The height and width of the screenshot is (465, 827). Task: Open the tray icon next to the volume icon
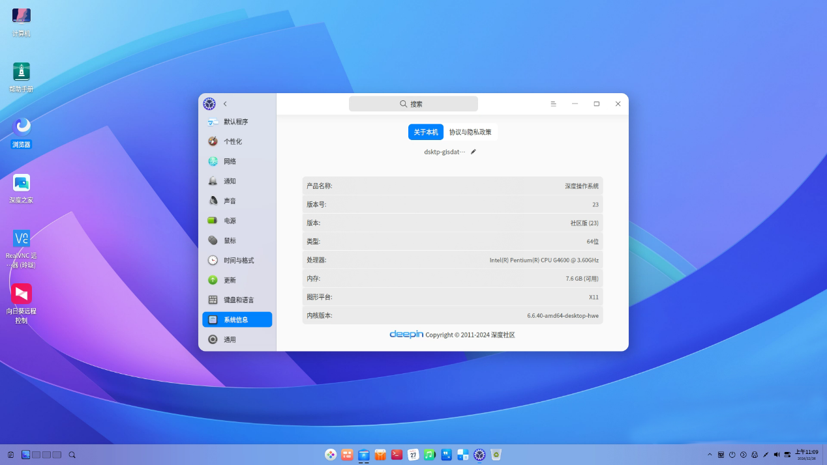766,455
